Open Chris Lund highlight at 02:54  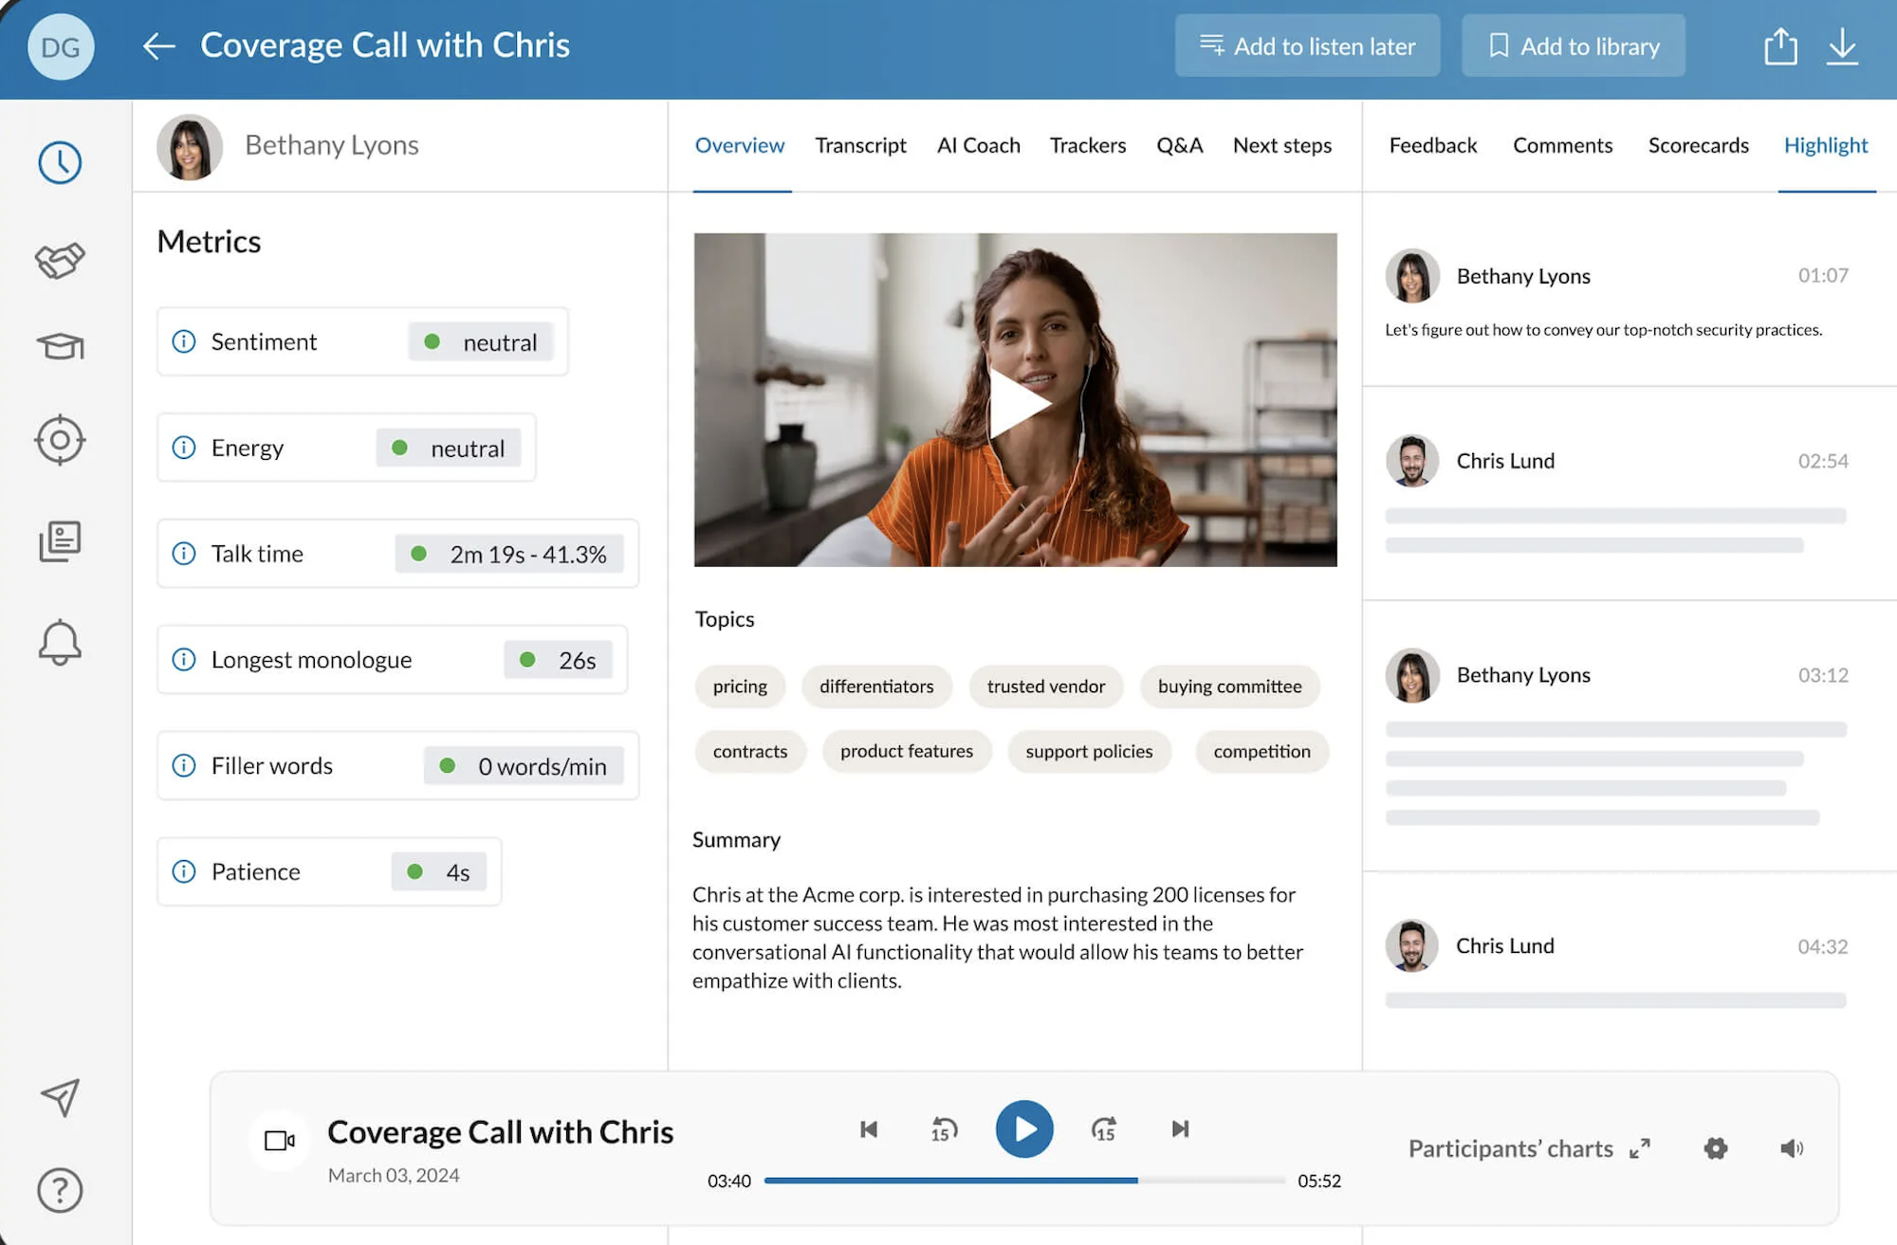tap(1629, 493)
